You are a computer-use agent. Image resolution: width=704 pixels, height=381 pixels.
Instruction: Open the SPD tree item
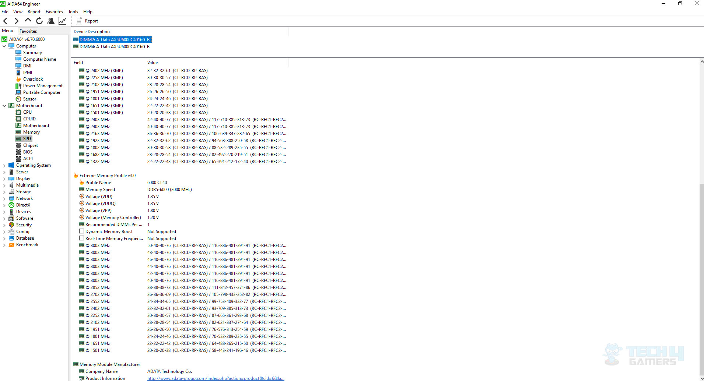pos(27,139)
